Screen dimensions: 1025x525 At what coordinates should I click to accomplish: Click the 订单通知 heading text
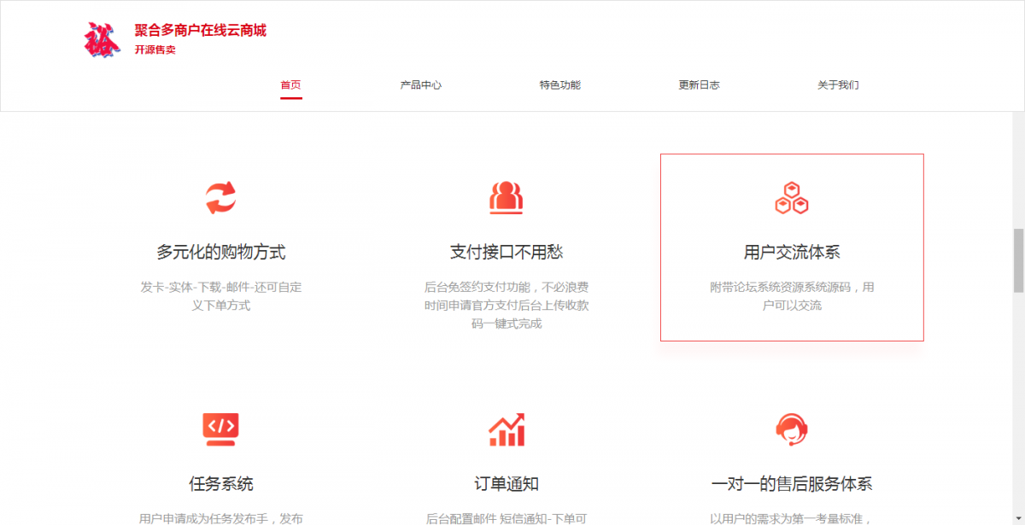point(506,482)
